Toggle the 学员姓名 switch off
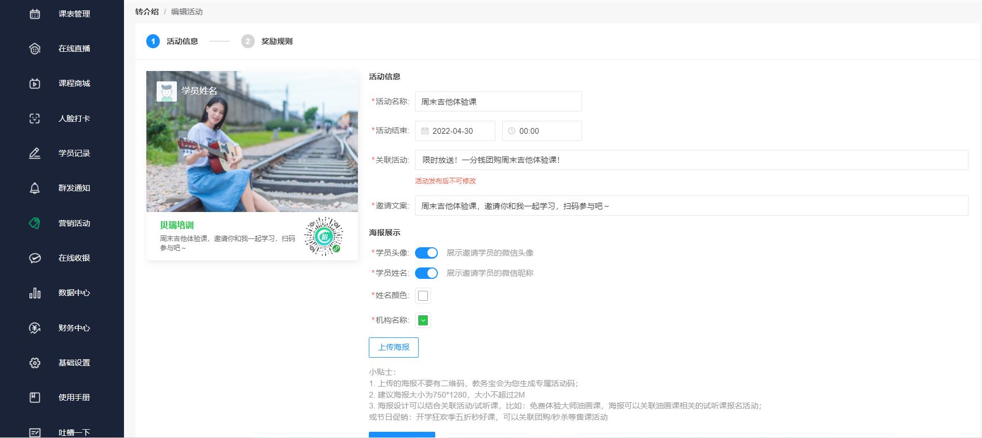The image size is (982, 438). pos(426,273)
